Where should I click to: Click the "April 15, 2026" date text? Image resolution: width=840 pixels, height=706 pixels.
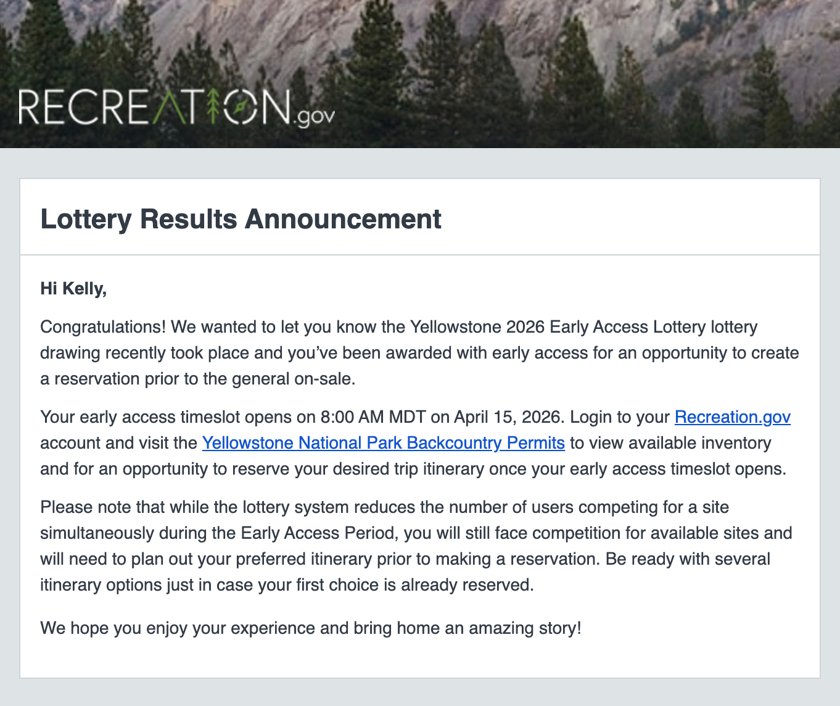tap(508, 417)
